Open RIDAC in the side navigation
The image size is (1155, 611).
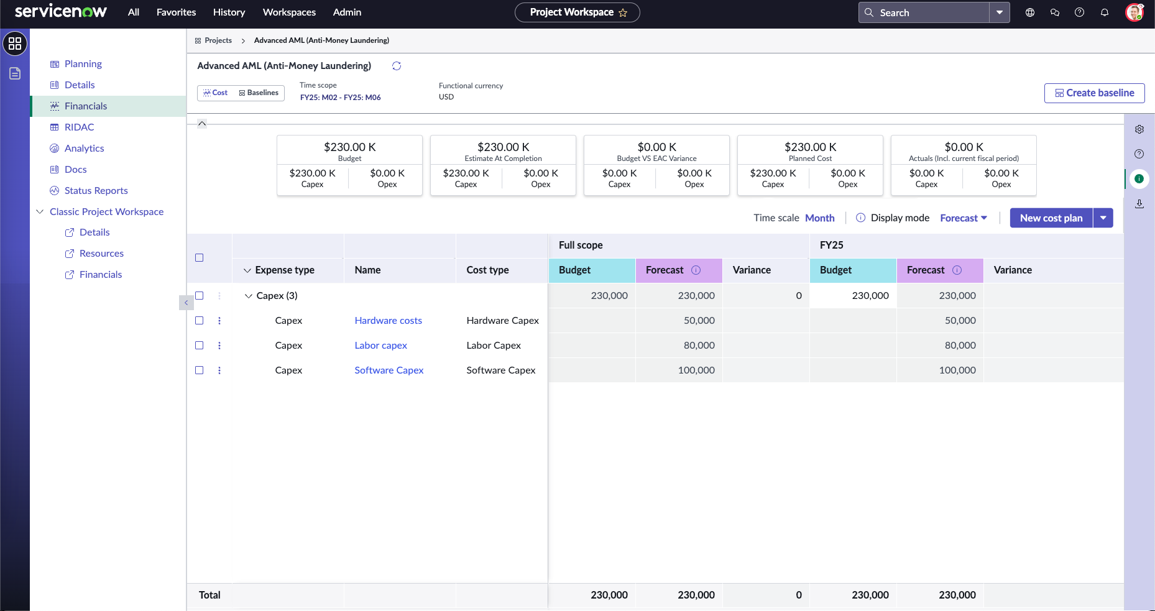80,127
